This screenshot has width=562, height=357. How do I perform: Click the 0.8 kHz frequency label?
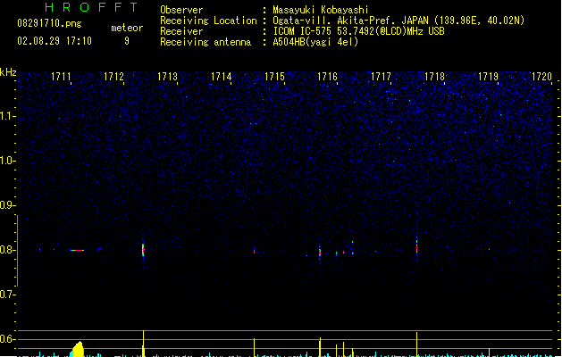[x=7, y=250]
